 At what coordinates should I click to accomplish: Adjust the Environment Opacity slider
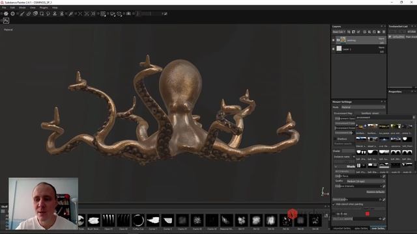tap(345, 118)
